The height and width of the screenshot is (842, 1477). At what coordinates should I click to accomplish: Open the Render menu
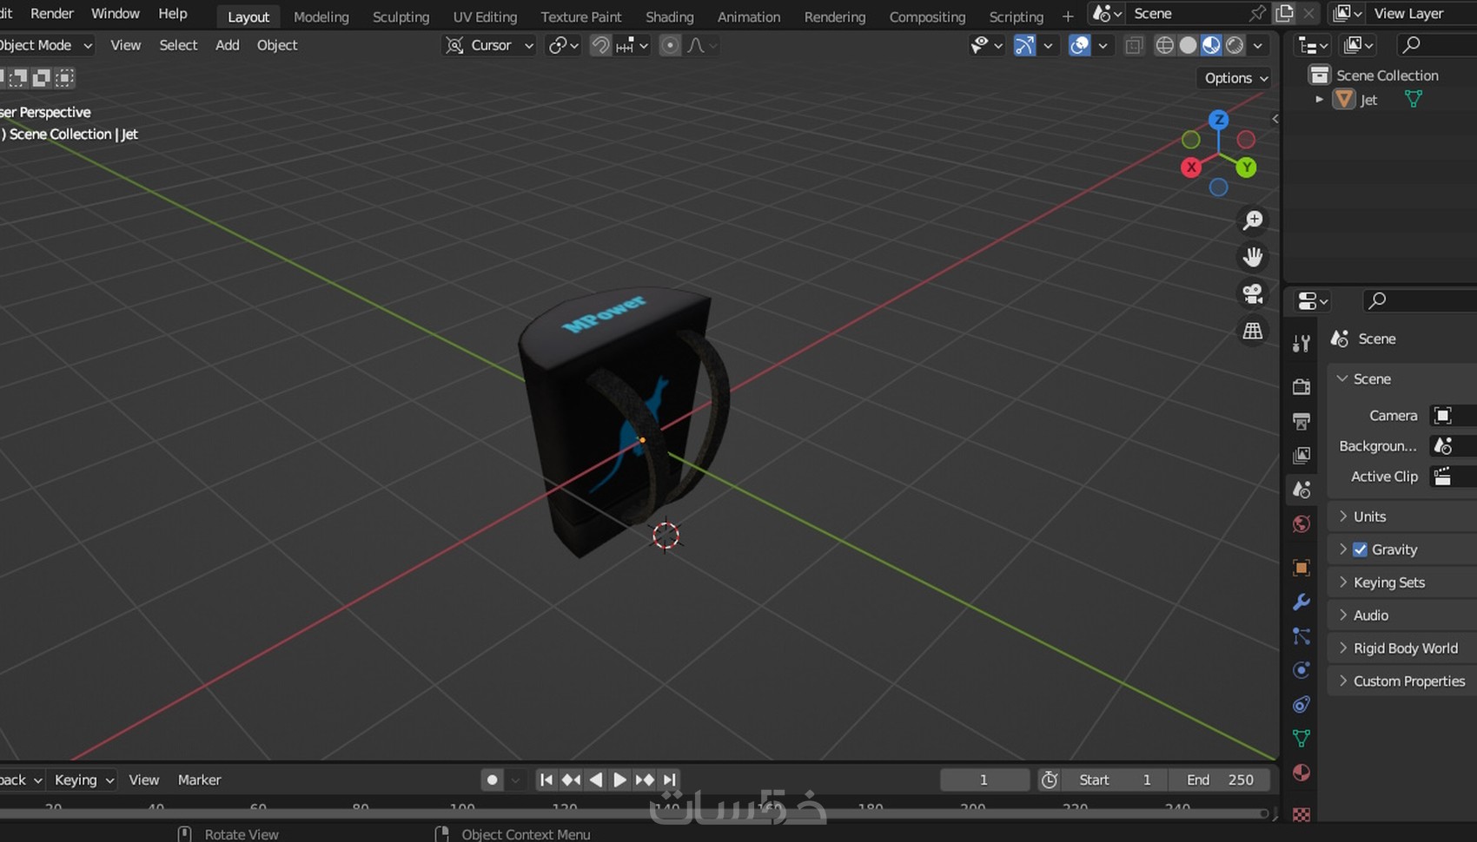[52, 14]
